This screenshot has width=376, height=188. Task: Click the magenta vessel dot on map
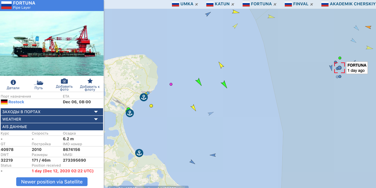[171, 84]
